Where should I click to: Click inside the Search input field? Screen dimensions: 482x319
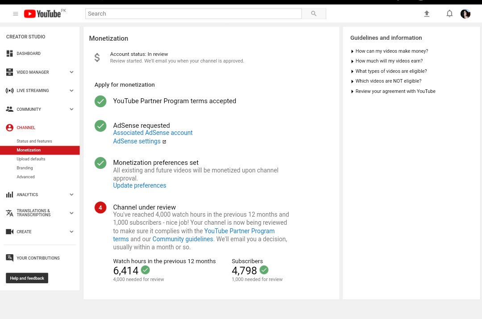(x=193, y=13)
